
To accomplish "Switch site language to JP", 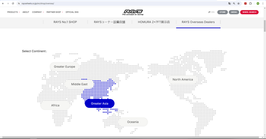I will click(209, 12).
